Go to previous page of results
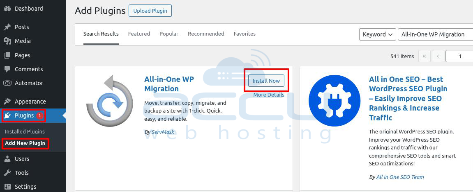The image size is (473, 192). click(x=438, y=56)
